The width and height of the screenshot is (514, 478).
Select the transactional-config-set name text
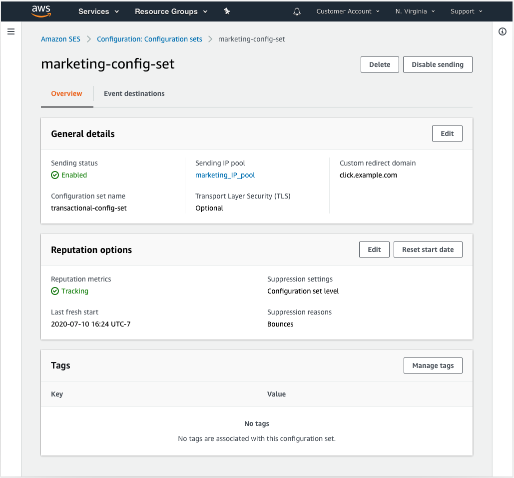89,208
